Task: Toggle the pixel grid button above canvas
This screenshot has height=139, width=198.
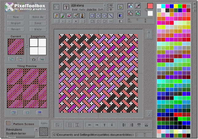Action: tap(149, 33)
